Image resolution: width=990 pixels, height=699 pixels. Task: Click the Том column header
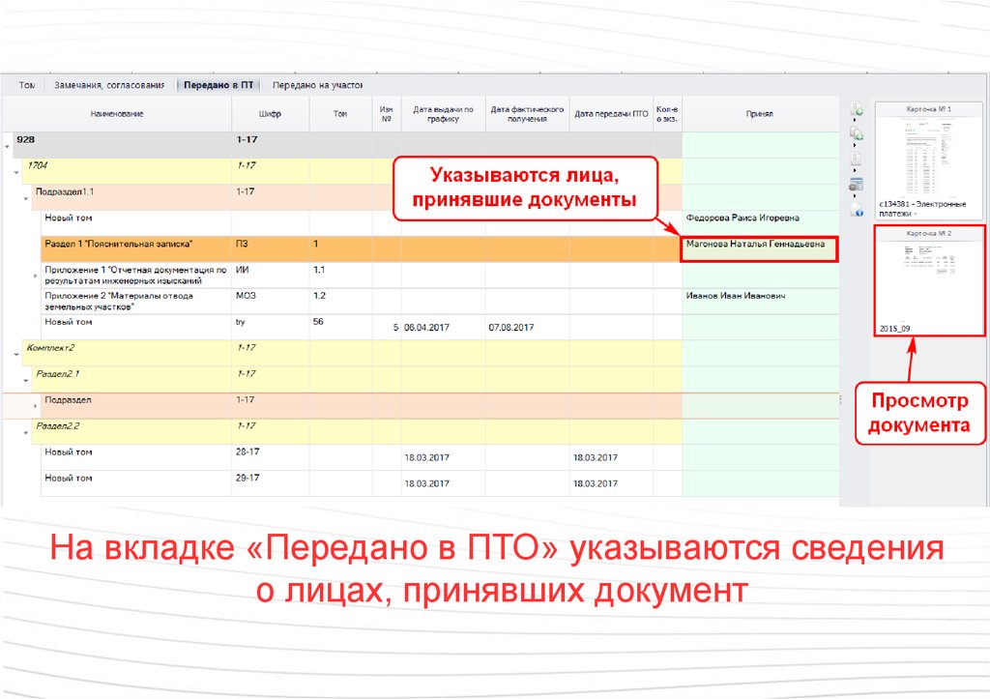(x=340, y=114)
